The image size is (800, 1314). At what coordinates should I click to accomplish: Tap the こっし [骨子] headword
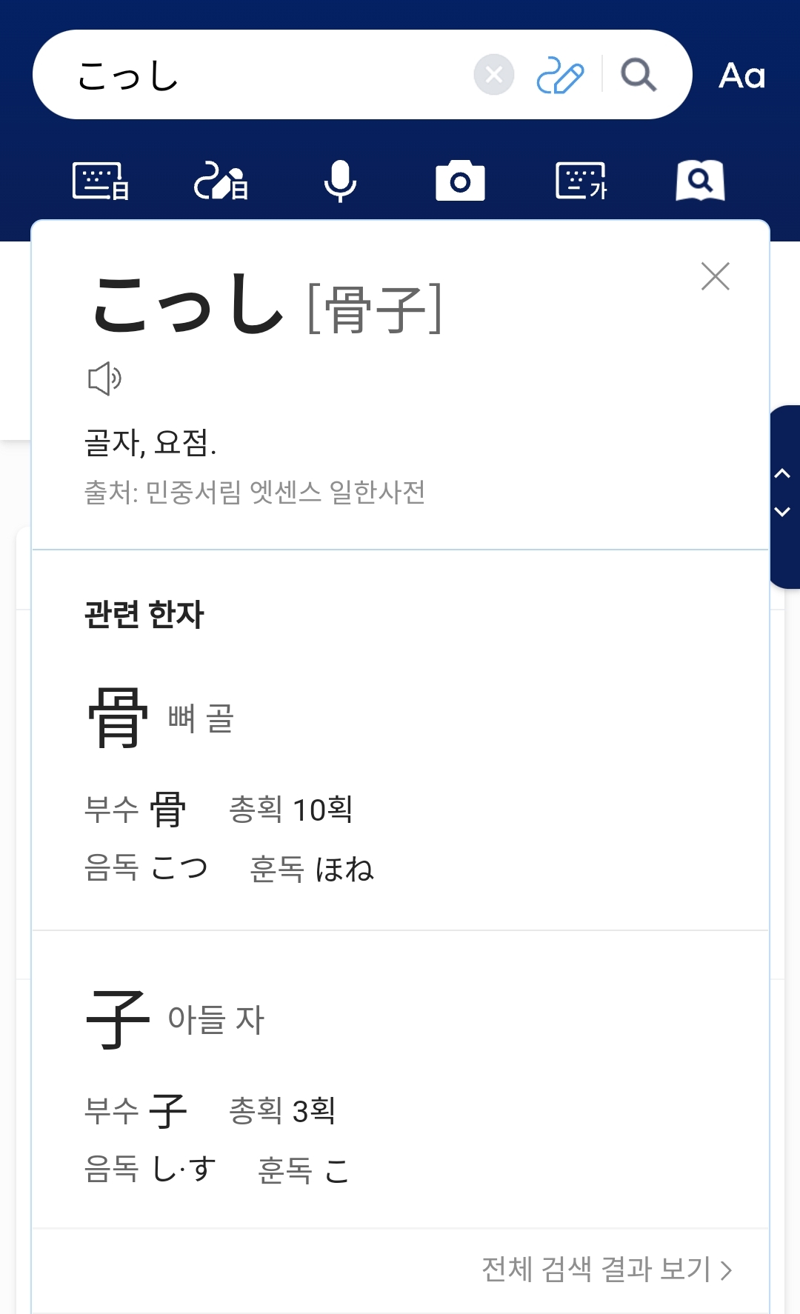(267, 305)
